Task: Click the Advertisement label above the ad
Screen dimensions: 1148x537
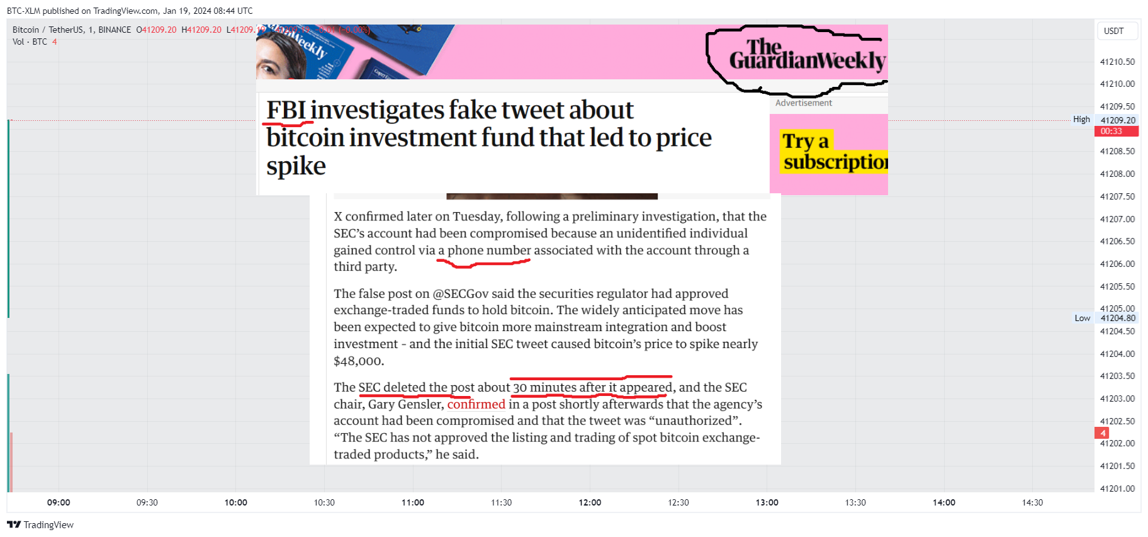Action: coord(803,103)
